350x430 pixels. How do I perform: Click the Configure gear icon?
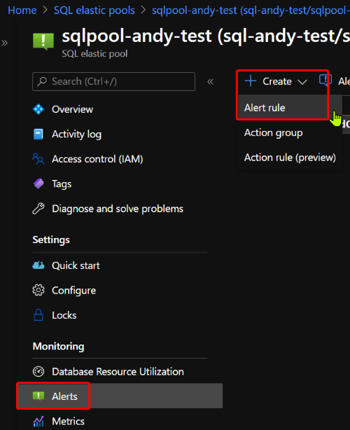[38, 290]
